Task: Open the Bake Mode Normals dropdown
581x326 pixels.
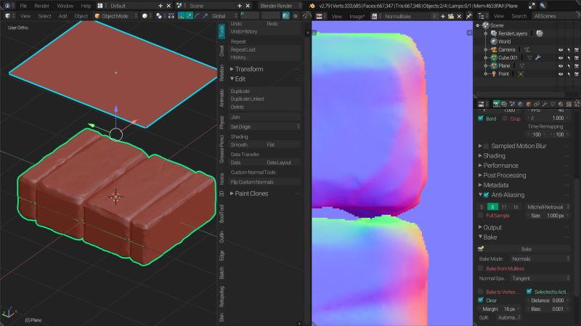Action: (540, 258)
